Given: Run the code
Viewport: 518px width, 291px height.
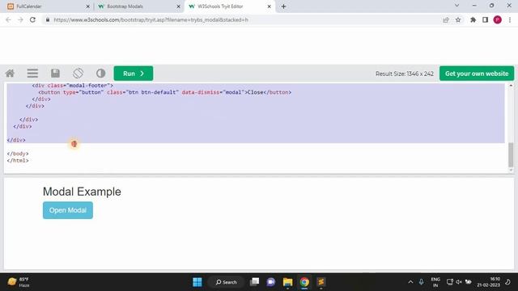Looking at the screenshot, I should 134,74.
